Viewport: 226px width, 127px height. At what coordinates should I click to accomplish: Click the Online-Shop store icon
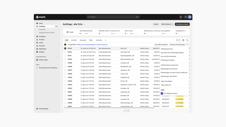37,60
